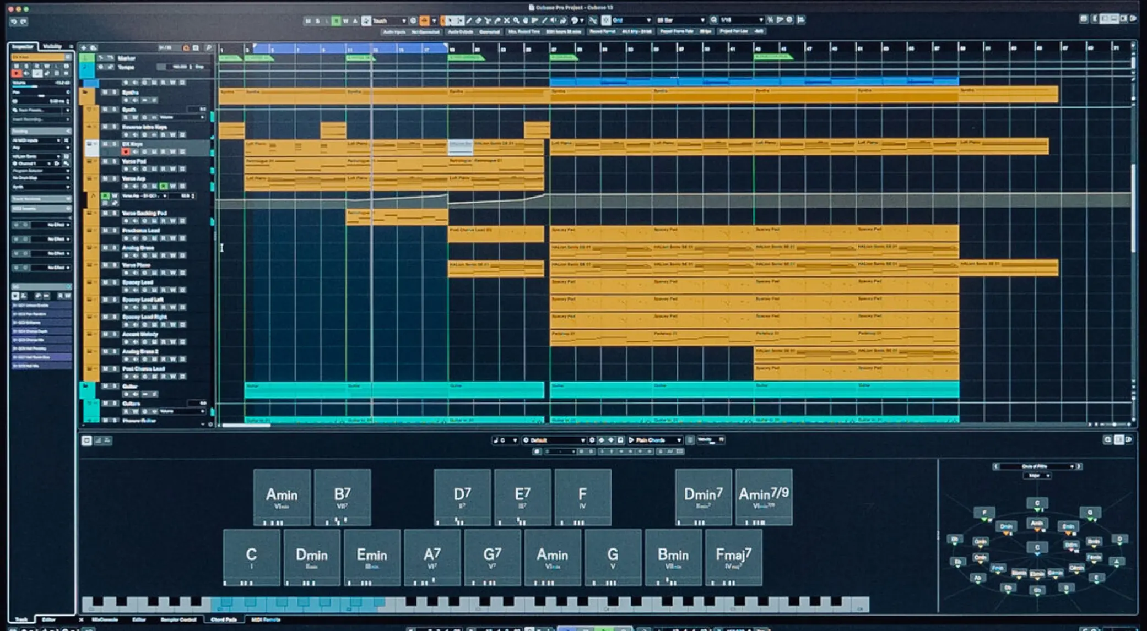Select the Split (scissors) tool
Viewport: 1147px width, 631px height.
point(488,20)
